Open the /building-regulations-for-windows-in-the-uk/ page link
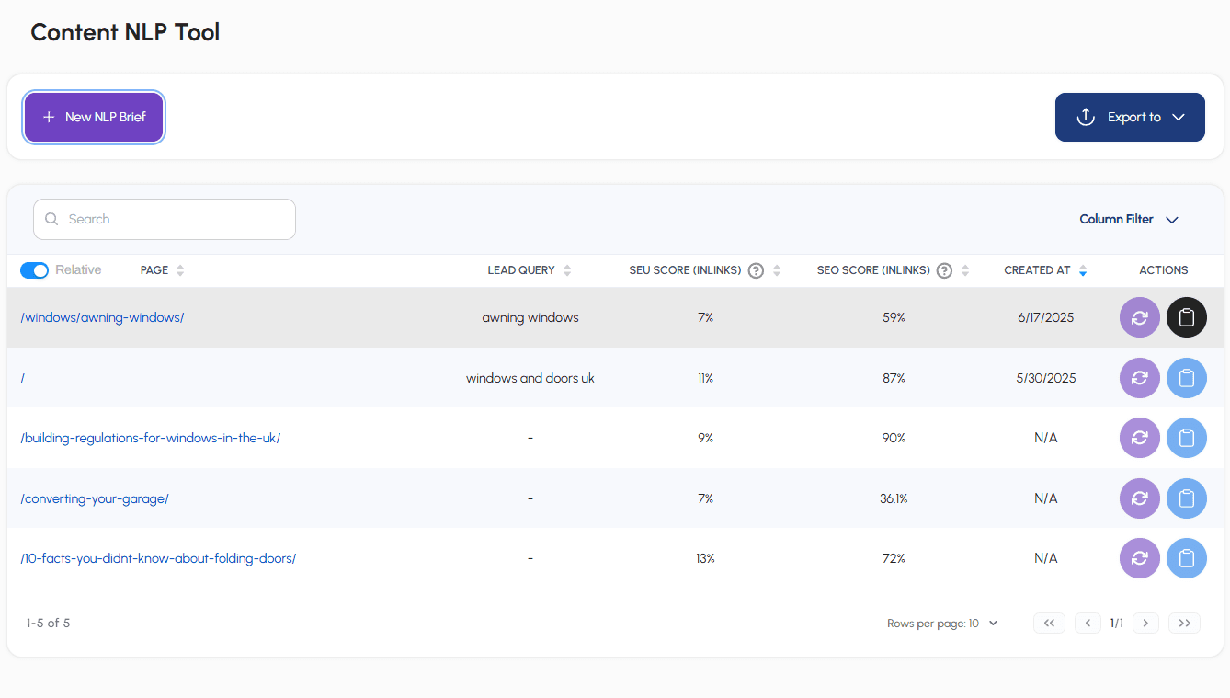Image resolution: width=1230 pixels, height=698 pixels. pyautogui.click(x=151, y=438)
